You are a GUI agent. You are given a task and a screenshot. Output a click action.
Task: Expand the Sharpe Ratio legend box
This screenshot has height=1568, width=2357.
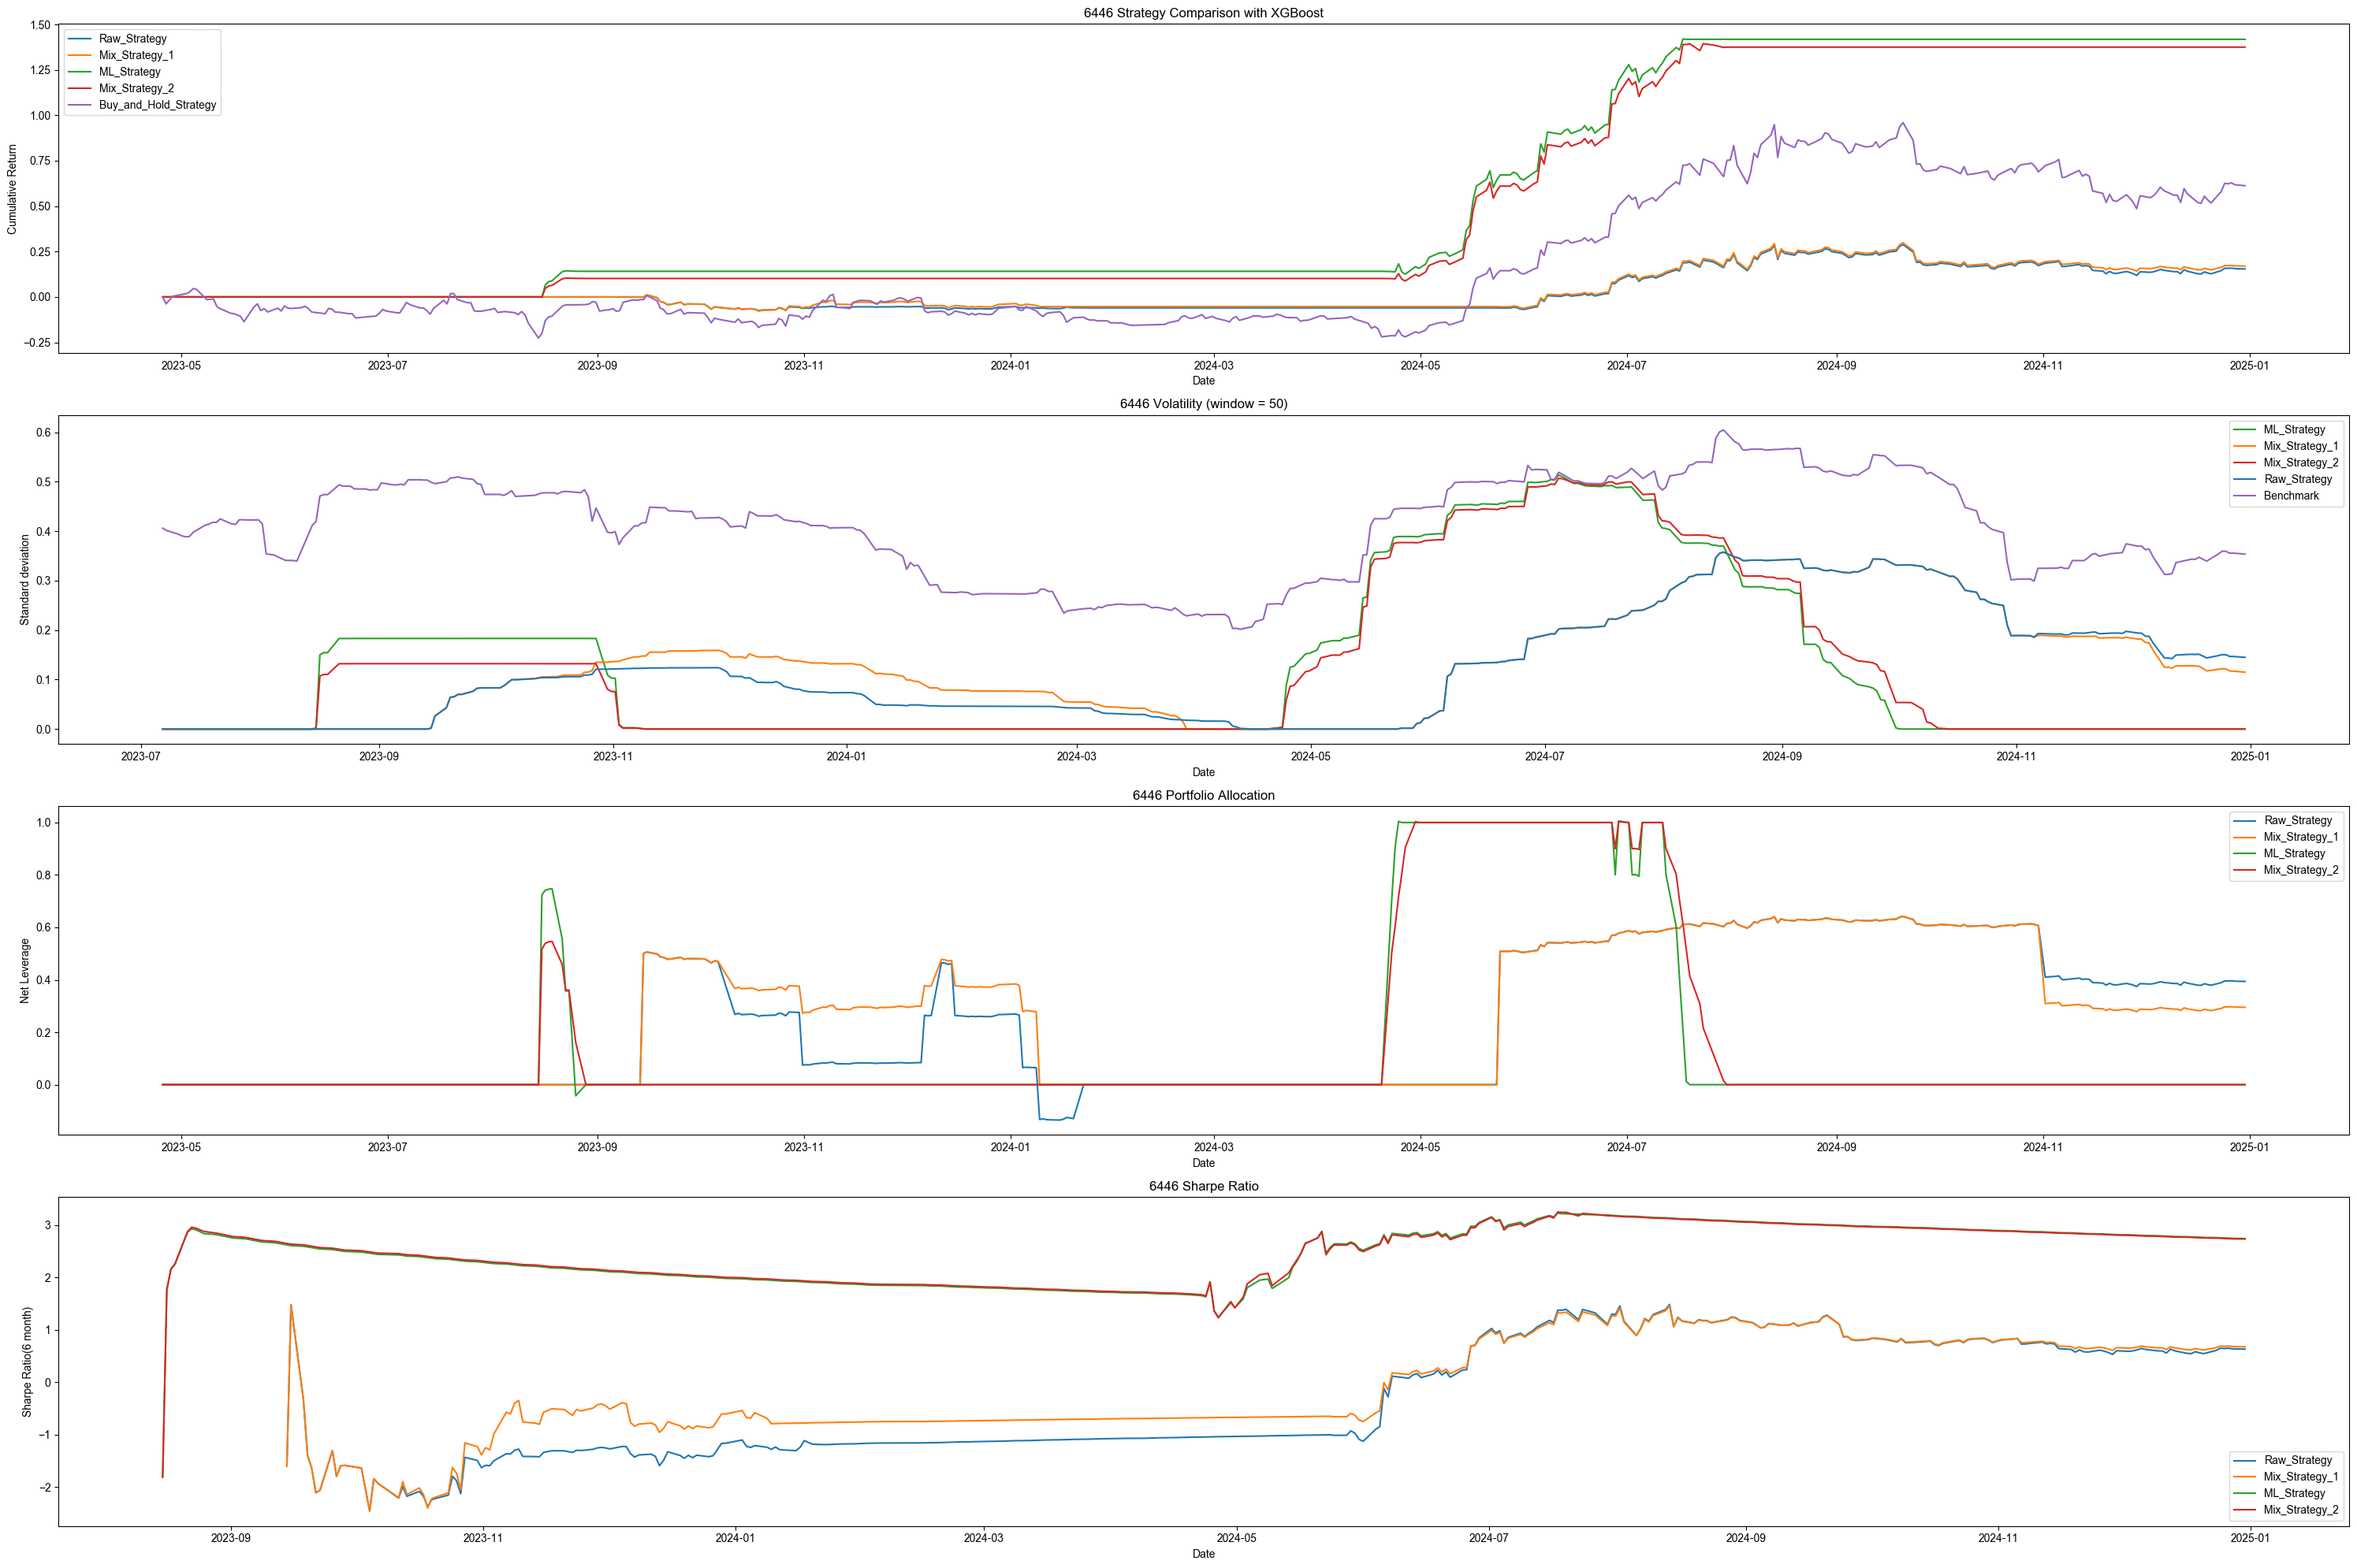2286,1485
